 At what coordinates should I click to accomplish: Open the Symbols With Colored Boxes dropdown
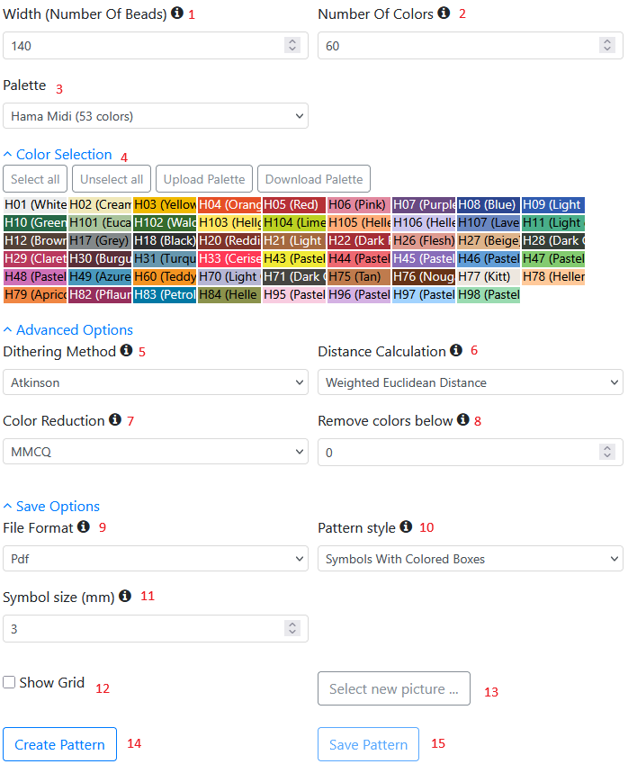pos(471,559)
